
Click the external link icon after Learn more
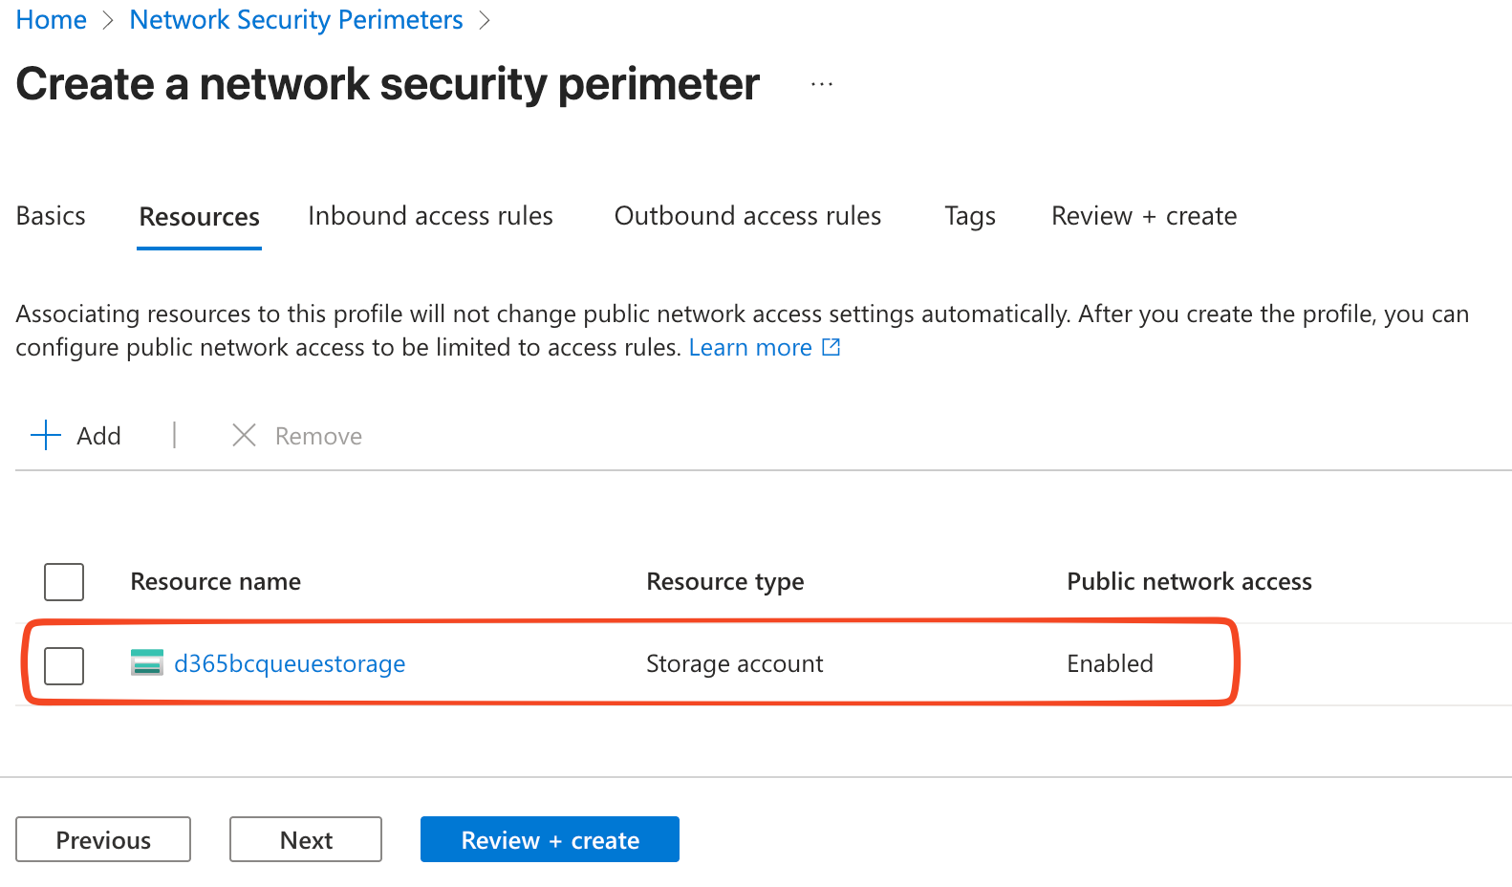[x=832, y=347]
